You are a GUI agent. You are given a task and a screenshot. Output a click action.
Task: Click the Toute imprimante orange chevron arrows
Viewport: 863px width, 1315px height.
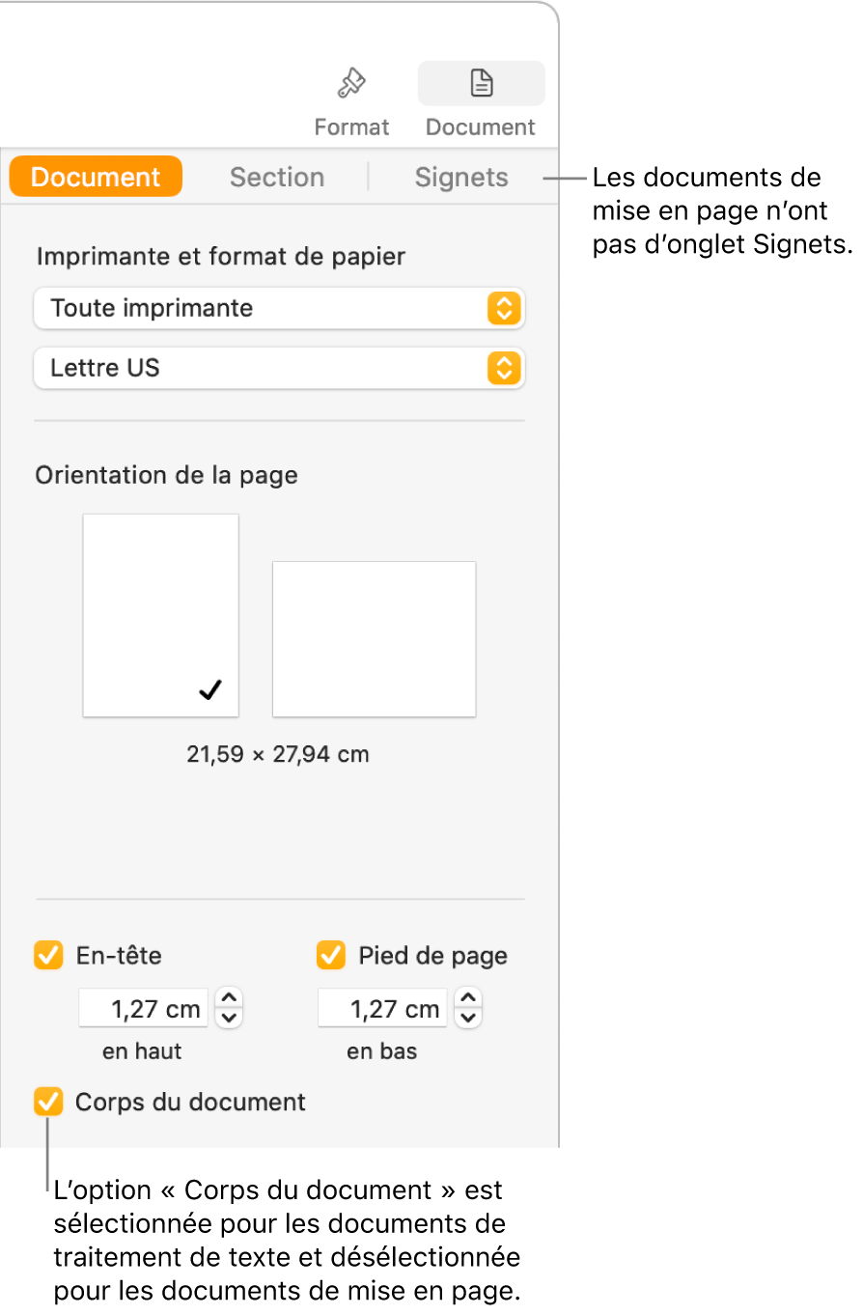(504, 309)
